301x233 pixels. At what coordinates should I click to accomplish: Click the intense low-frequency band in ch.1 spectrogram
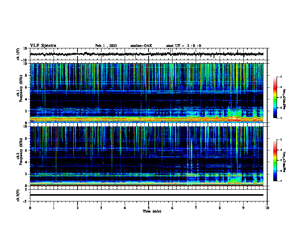coord(146,120)
